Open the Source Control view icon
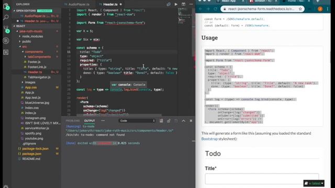 (x=6, y=29)
